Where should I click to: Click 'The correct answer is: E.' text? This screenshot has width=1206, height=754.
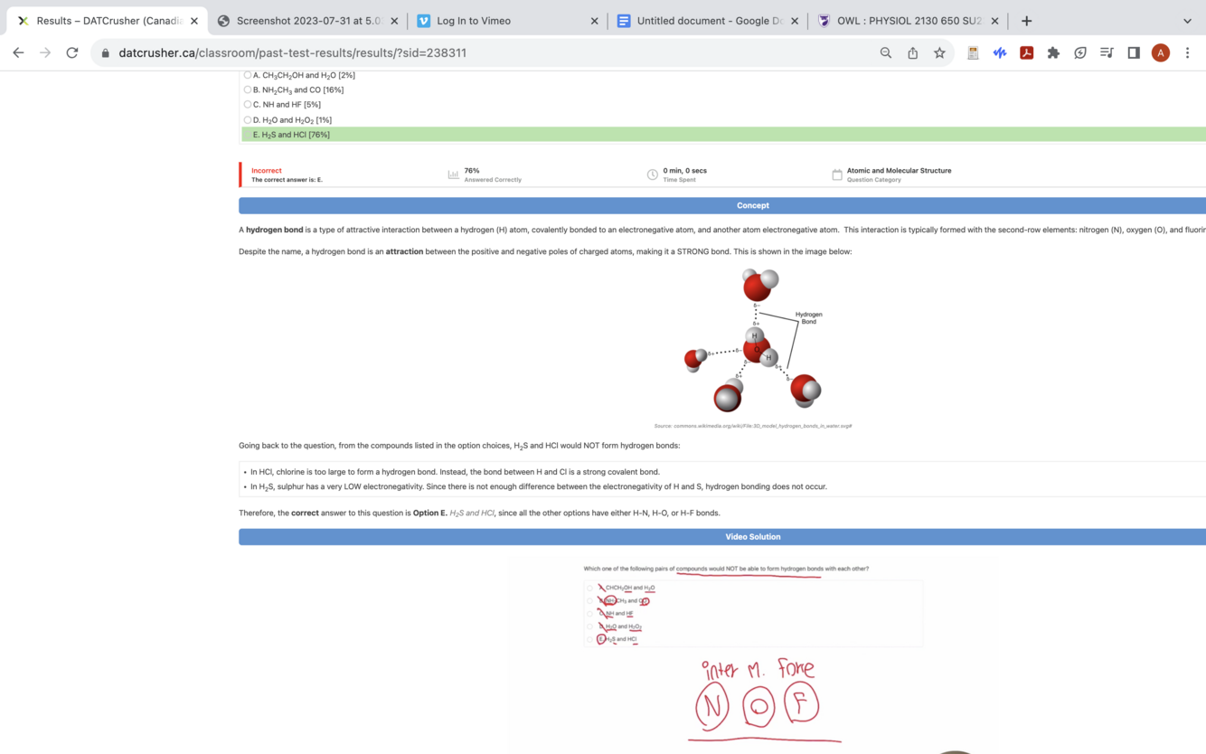287,180
